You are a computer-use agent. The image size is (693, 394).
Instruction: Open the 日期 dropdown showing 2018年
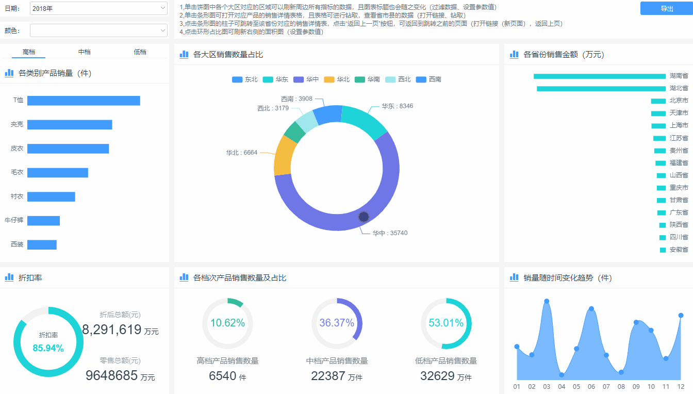(98, 8)
